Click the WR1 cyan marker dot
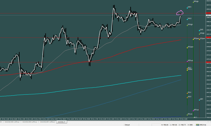Image resolution: width=211 pixels, height=126 pixels. 187,8
